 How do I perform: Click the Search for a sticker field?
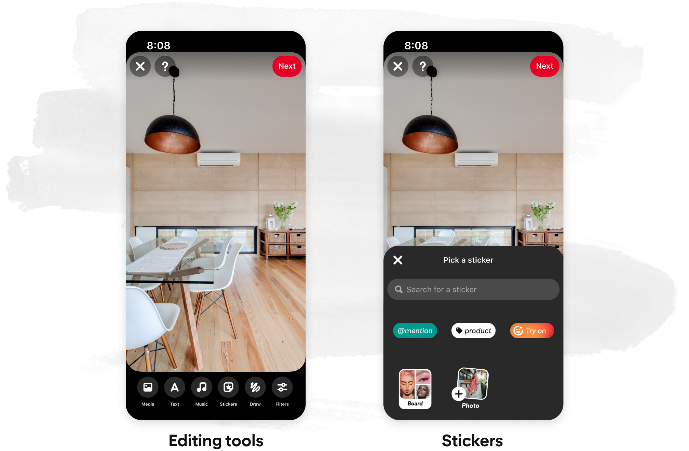tap(473, 289)
